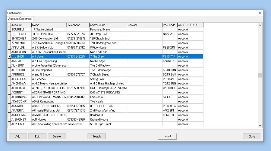The width and height of the screenshot is (271, 151).
Task: Select the ADBLYCON account cell
Action: (21, 52)
